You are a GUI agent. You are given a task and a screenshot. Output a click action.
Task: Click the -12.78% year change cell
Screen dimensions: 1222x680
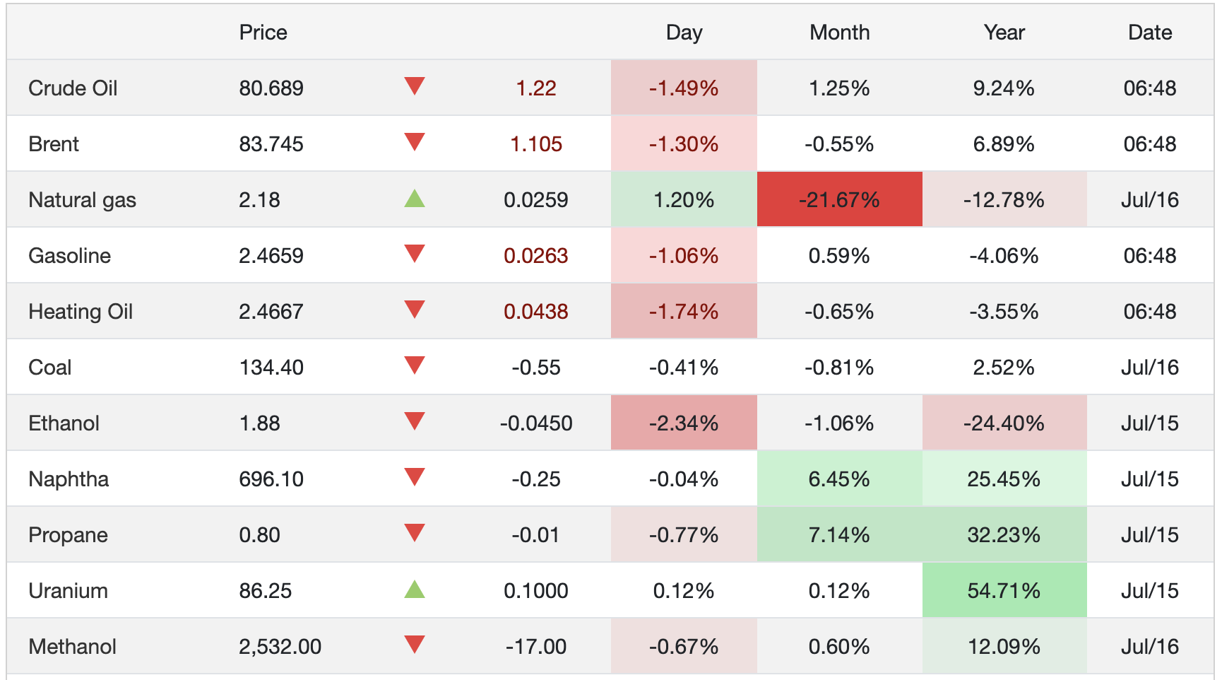1004,200
